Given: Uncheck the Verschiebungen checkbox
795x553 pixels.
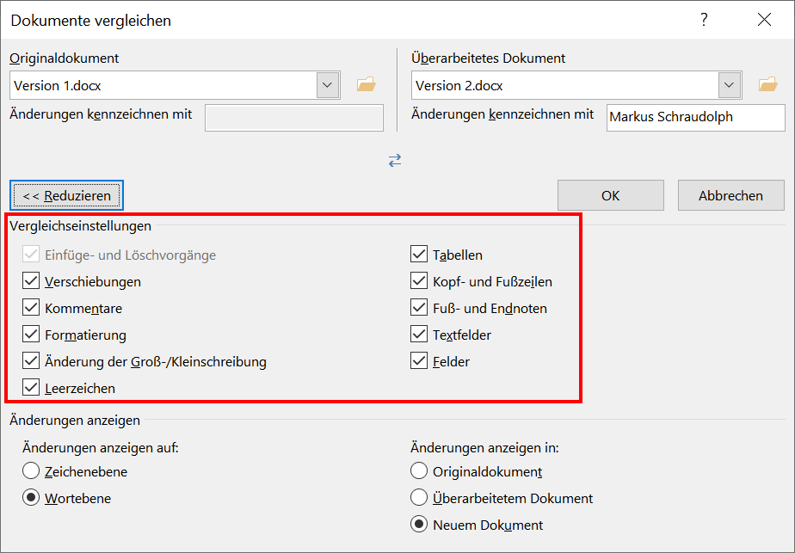Looking at the screenshot, I should [x=31, y=281].
